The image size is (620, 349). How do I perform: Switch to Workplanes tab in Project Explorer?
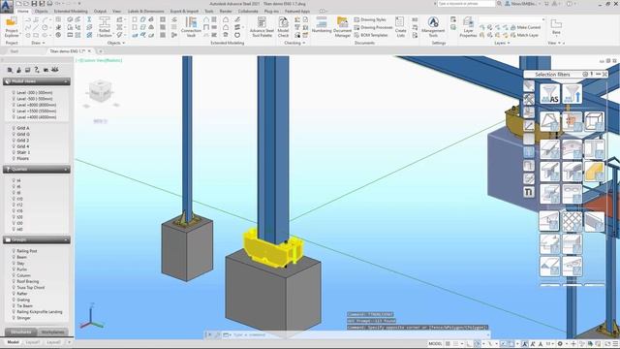(52, 332)
